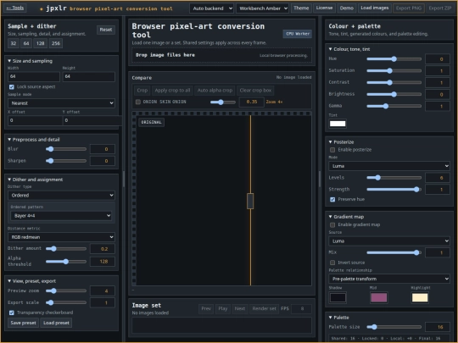Click the Theme button
This screenshot has width=458, height=343.
[x=301, y=8]
